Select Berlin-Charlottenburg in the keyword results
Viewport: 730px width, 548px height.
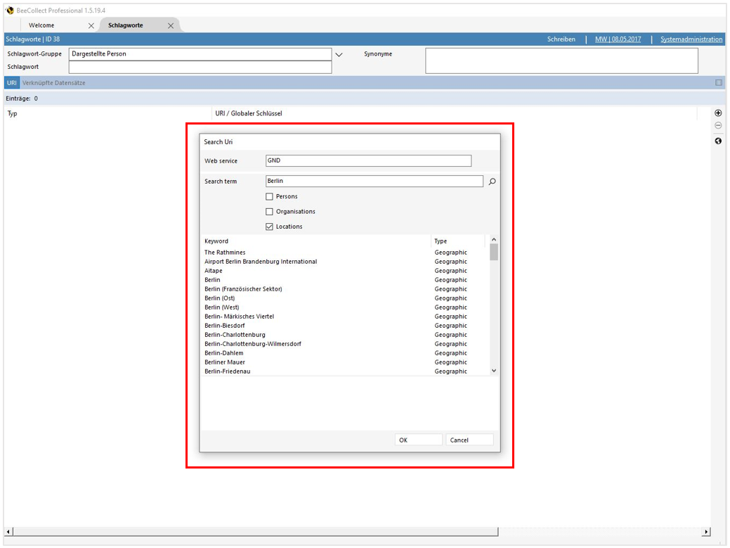click(x=235, y=335)
